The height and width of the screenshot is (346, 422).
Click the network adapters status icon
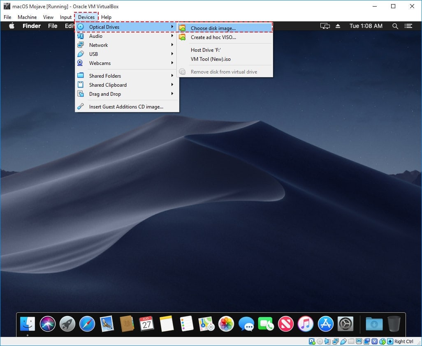(336, 341)
